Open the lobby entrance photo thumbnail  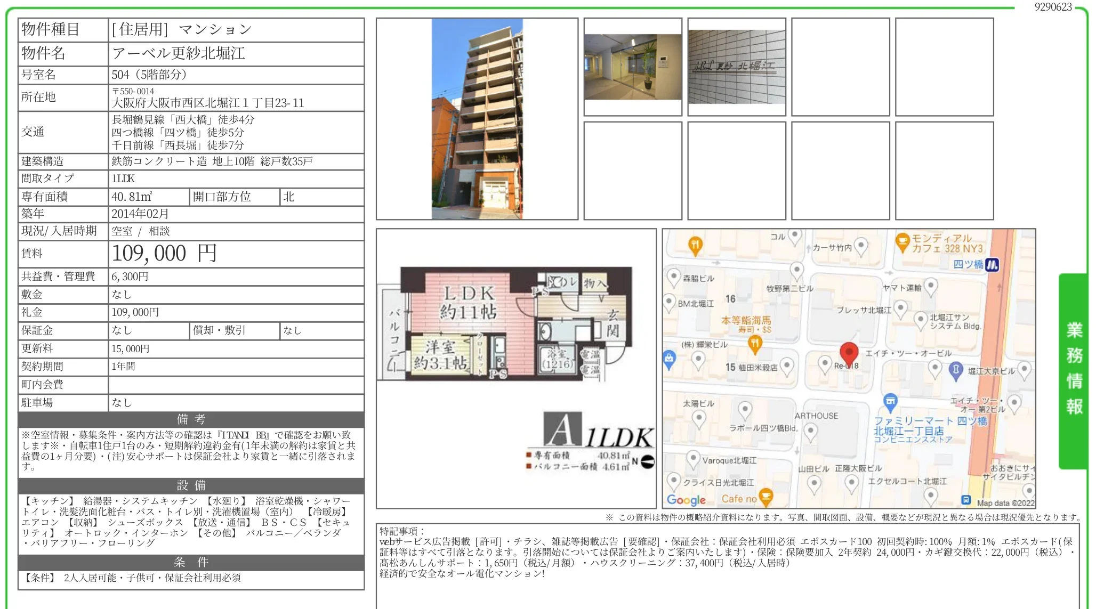(x=633, y=67)
